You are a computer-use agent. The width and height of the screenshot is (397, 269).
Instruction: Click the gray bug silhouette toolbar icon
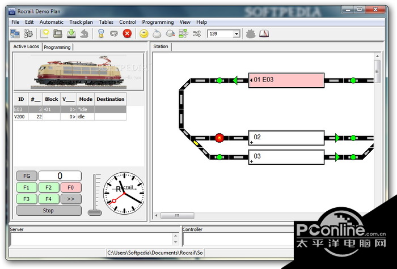(x=251, y=33)
